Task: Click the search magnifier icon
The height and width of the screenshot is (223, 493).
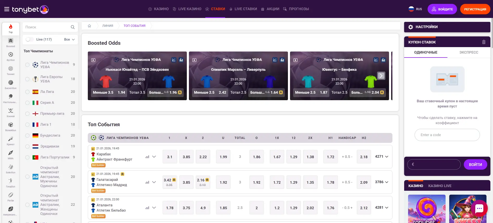Action: tap(73, 27)
